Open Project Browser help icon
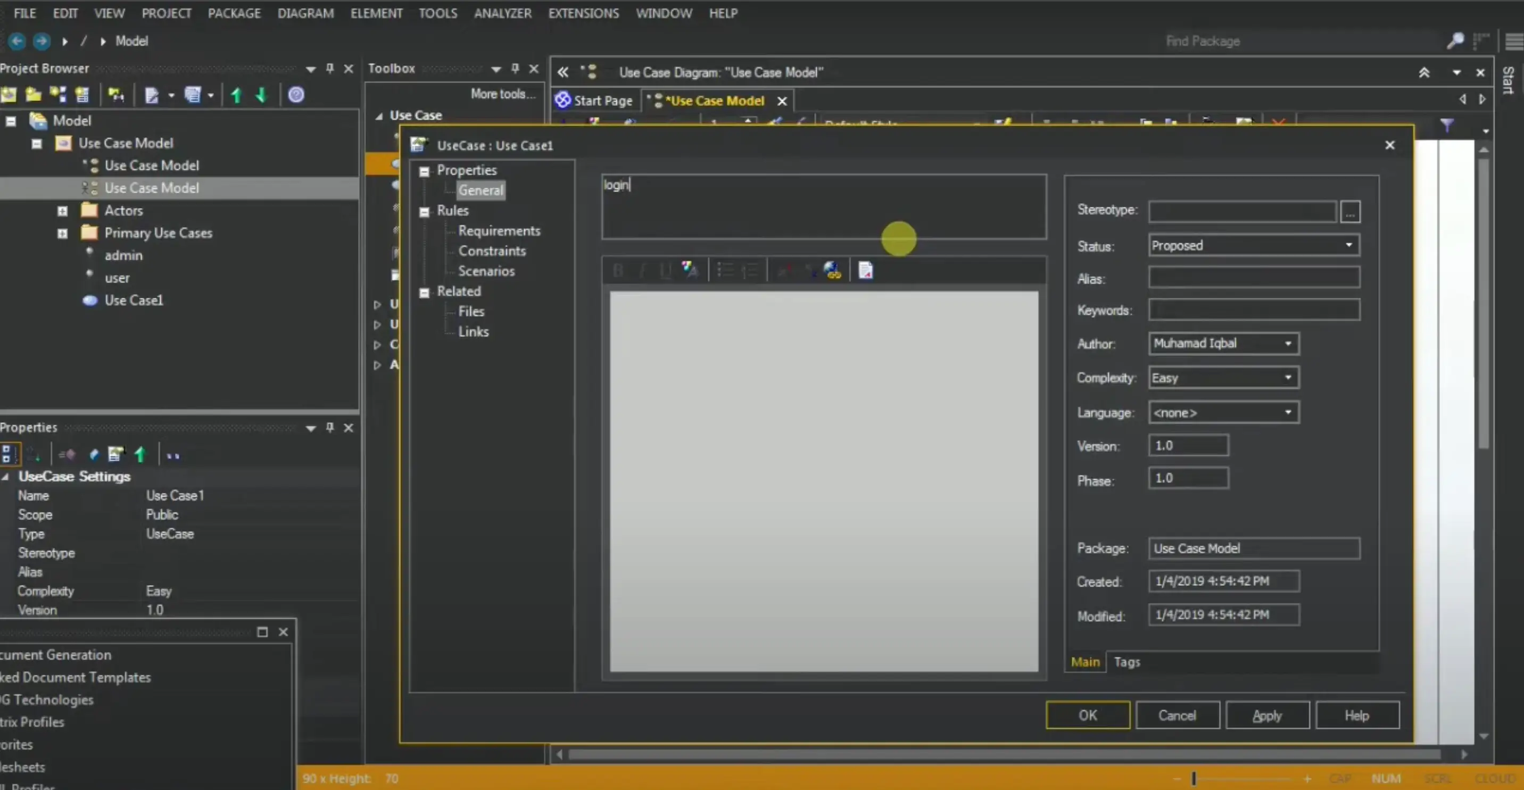This screenshot has height=790, width=1524. coord(296,95)
